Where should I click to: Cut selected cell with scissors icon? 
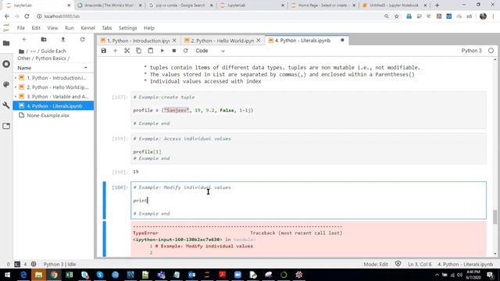pos(127,51)
